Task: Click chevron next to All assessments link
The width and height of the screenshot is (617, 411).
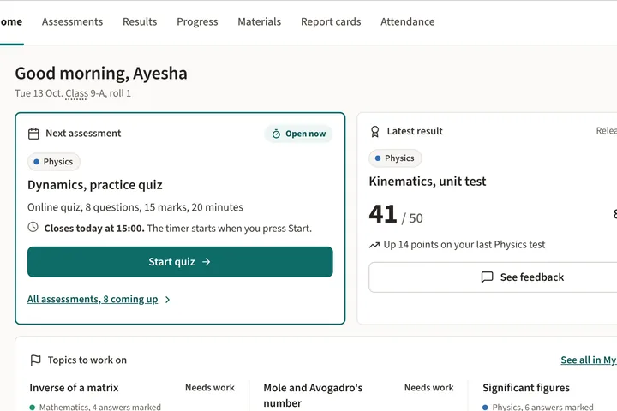Action: click(x=168, y=300)
